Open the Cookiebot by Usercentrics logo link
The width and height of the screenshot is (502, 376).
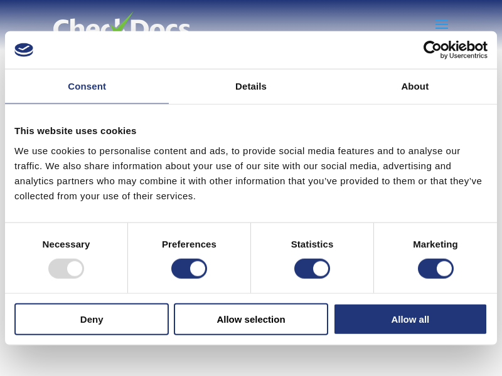click(455, 50)
